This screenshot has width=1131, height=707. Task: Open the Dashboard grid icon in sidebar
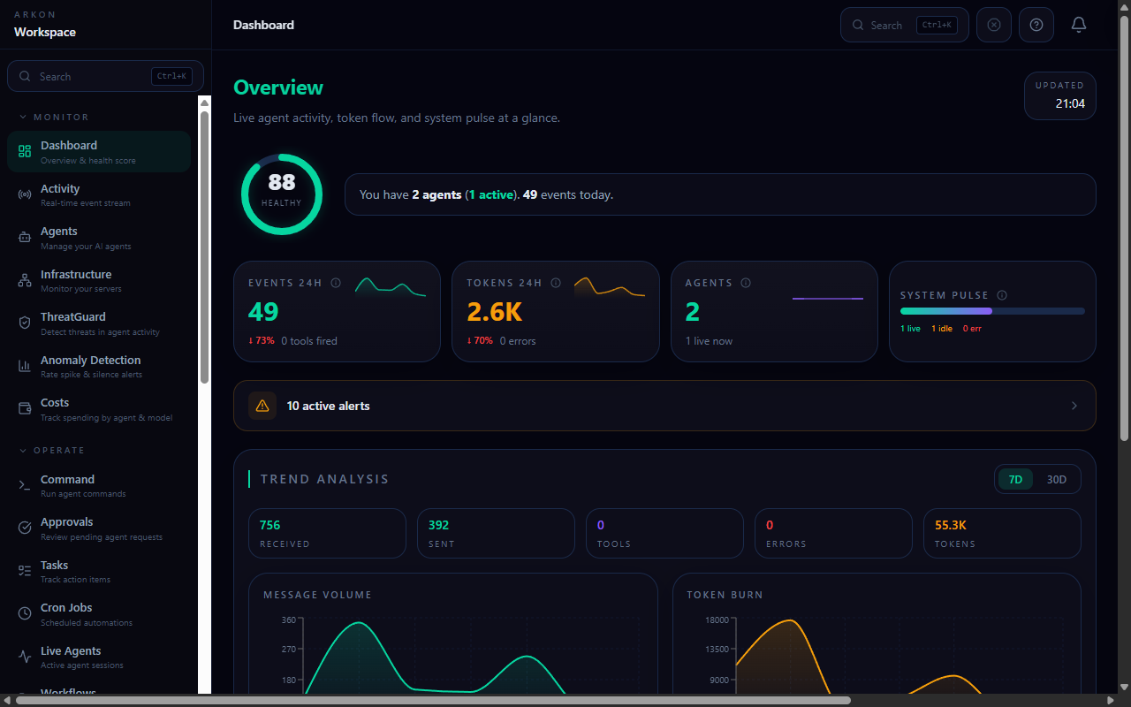pos(25,151)
